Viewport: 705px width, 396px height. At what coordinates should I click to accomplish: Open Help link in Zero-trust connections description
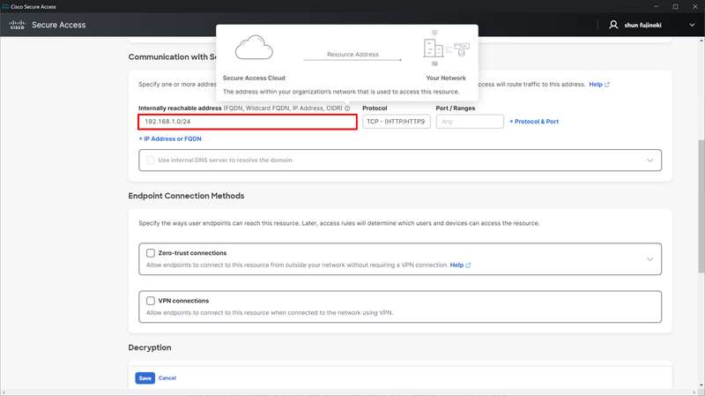[456, 265]
